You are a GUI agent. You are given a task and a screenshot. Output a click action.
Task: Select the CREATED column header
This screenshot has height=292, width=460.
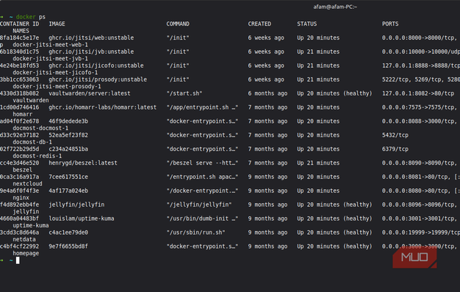pos(259,24)
